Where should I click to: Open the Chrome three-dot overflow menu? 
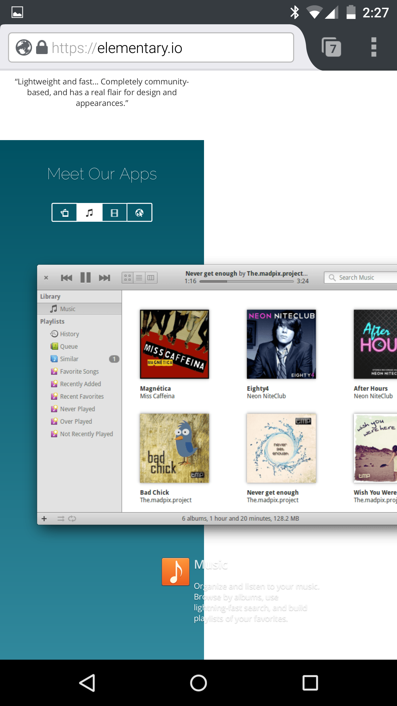point(374,47)
